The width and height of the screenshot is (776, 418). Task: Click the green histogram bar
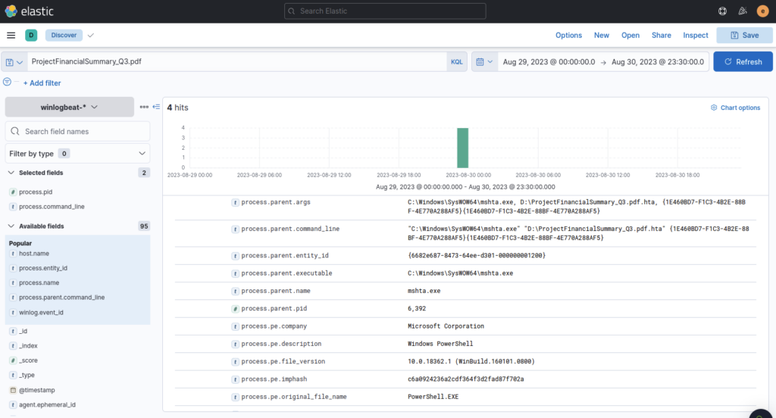pos(463,148)
